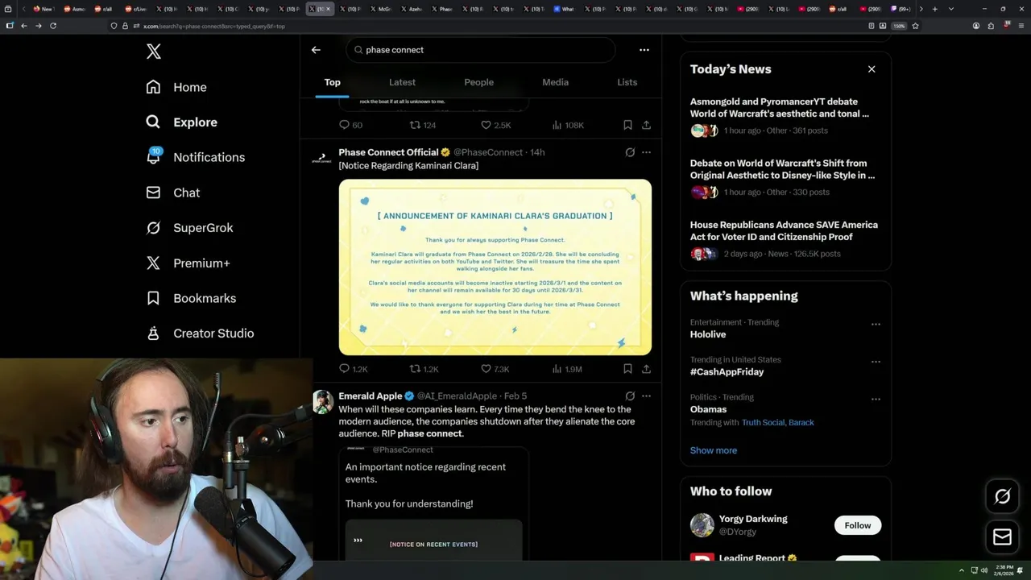Image resolution: width=1031 pixels, height=580 pixels.
Task: Open more options on Phase Connect post
Action: click(x=646, y=152)
